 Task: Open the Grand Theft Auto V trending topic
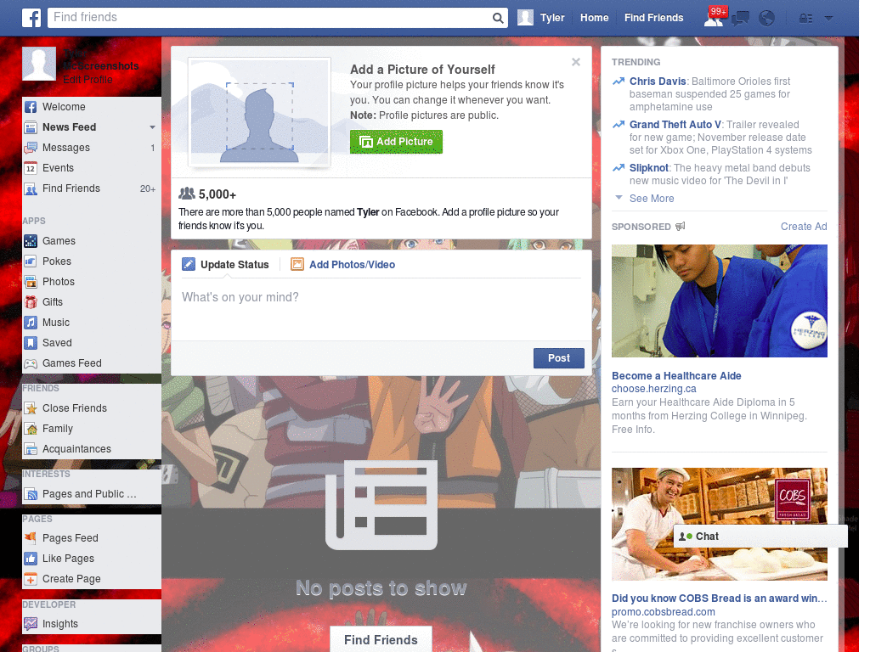(675, 124)
